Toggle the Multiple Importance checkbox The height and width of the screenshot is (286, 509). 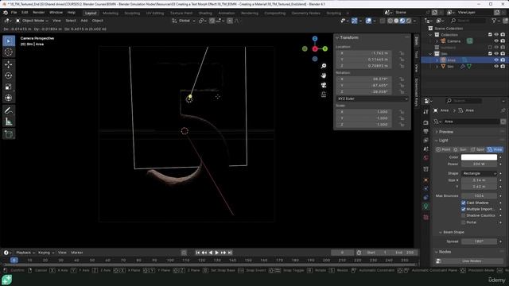click(x=463, y=209)
